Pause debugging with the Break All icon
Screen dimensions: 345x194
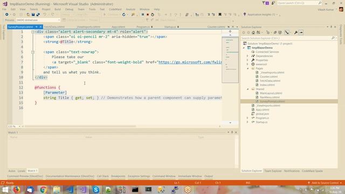point(142,15)
